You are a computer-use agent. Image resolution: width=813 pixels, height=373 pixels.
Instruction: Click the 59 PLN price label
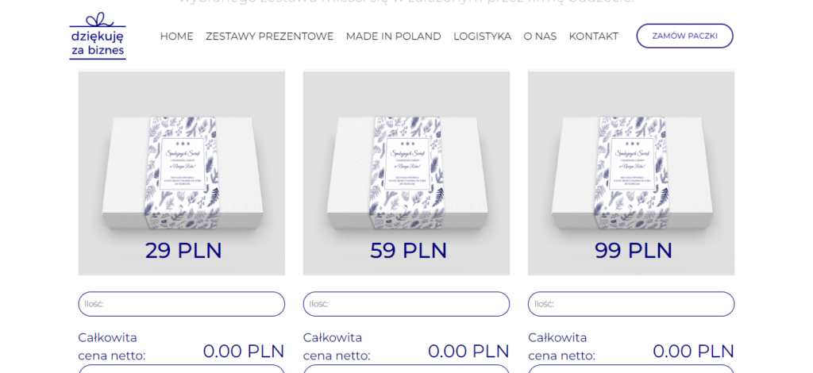point(408,251)
